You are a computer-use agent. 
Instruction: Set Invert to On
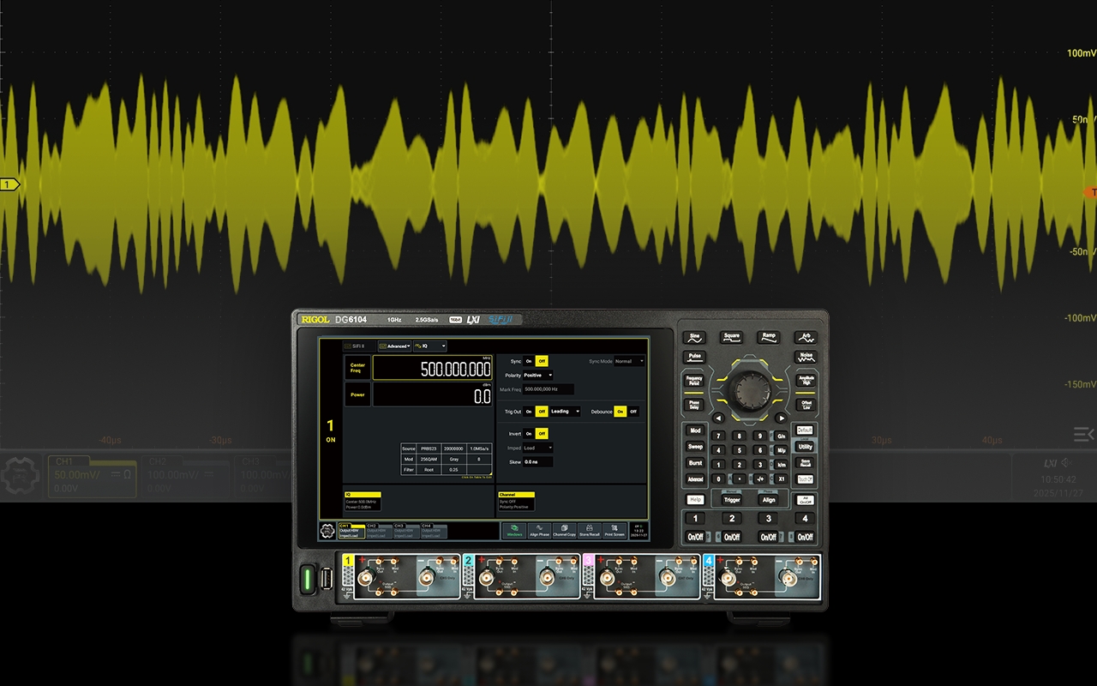(529, 434)
